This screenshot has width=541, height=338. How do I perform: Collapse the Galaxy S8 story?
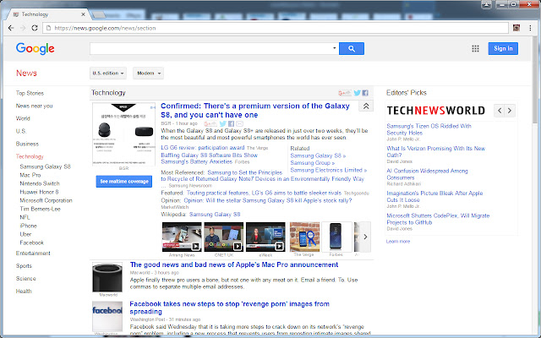[x=365, y=106]
